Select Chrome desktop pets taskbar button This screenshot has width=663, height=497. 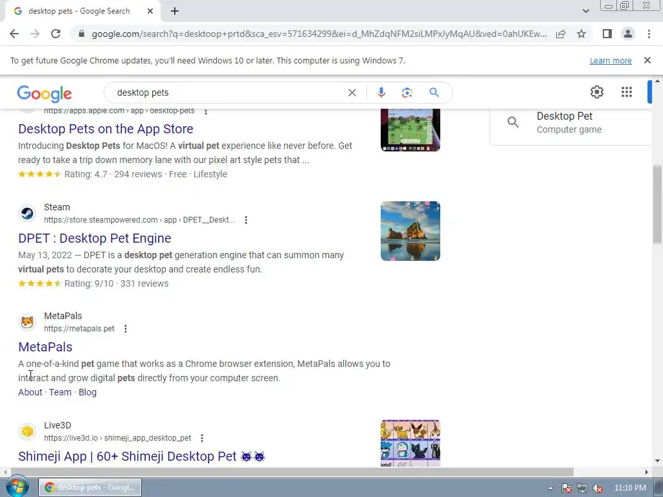tap(90, 488)
